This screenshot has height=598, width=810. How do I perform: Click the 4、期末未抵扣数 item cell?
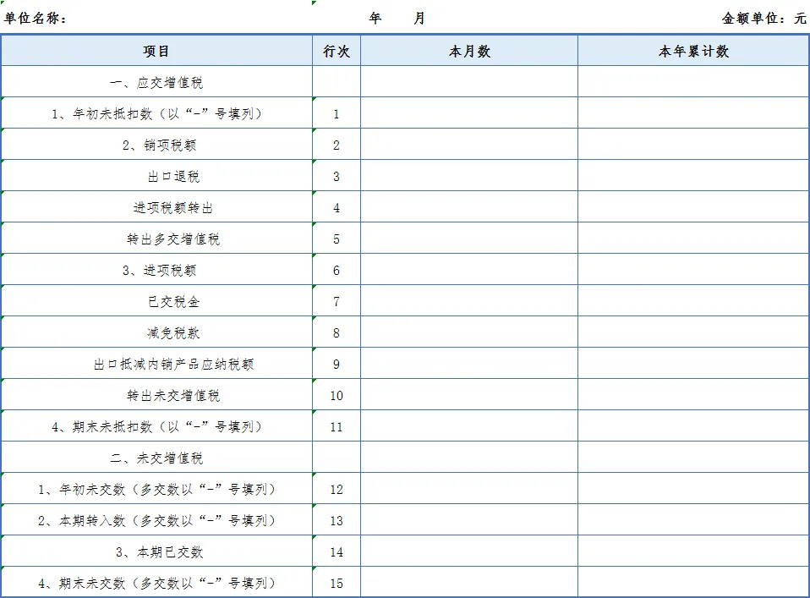156,426
